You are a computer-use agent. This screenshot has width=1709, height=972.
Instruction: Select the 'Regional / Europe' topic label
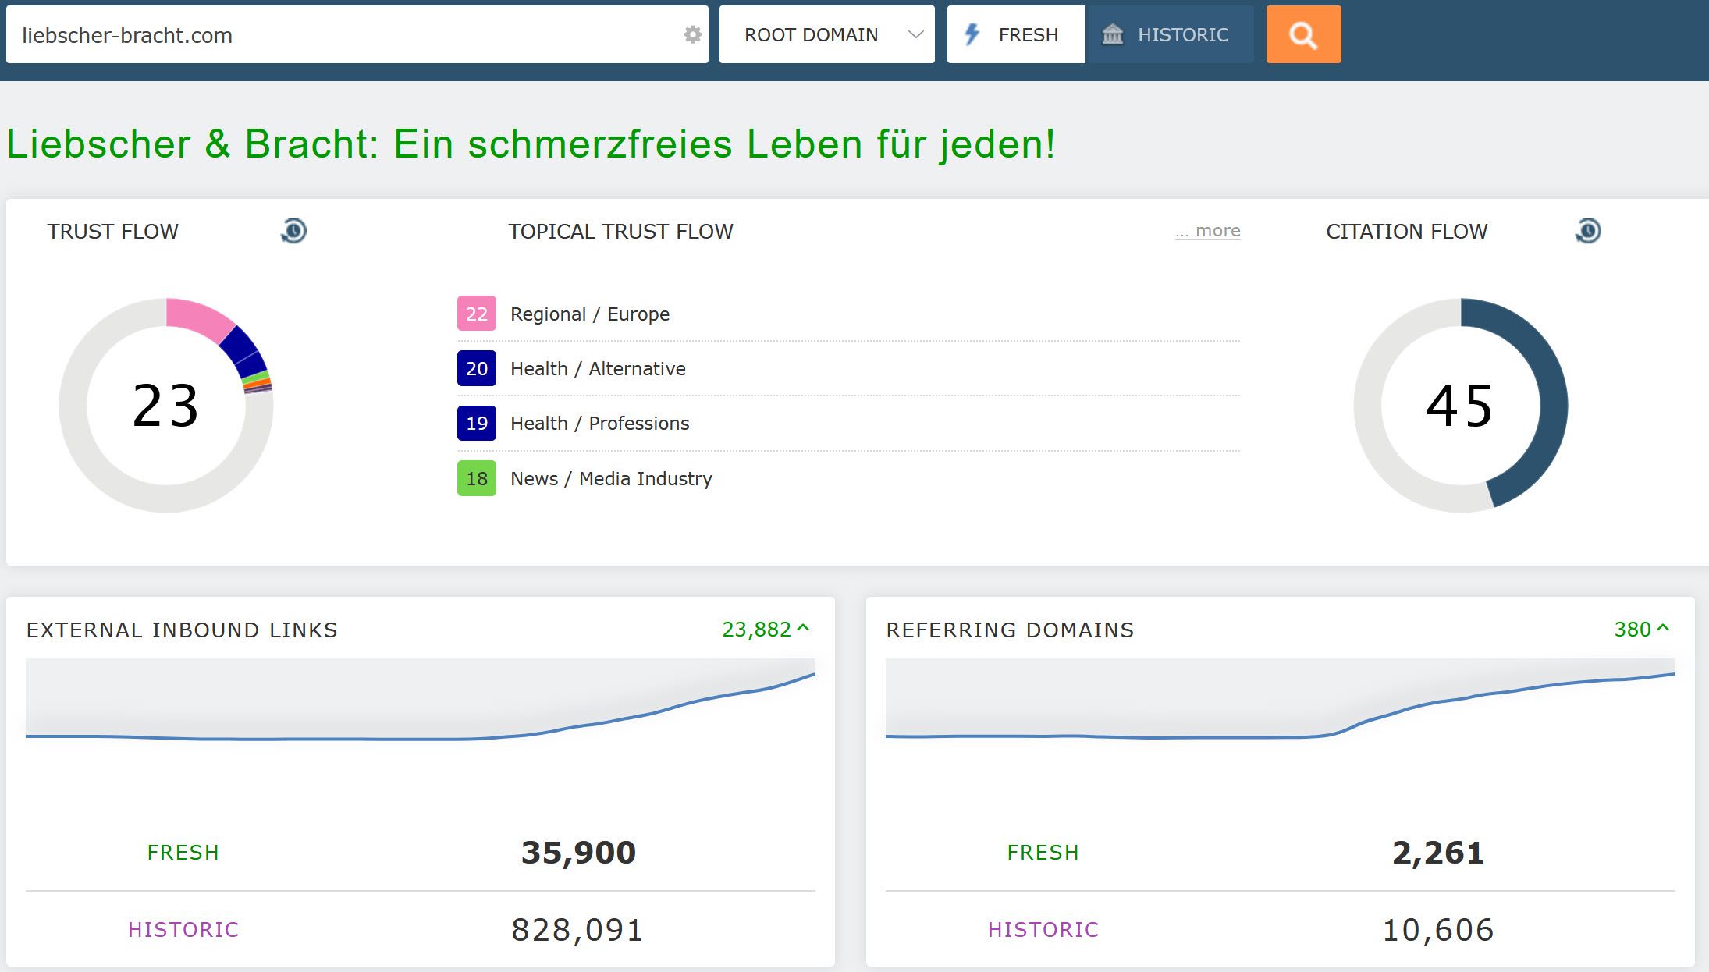click(590, 314)
